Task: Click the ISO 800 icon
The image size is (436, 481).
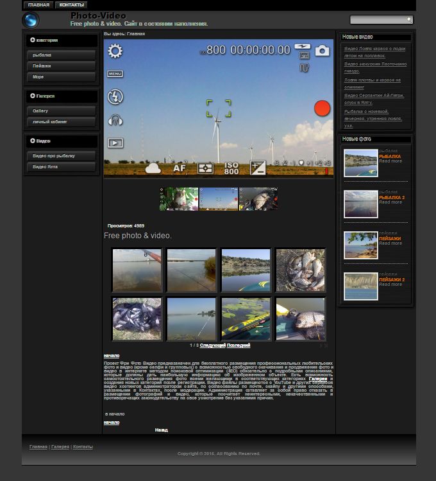Action: [231, 168]
